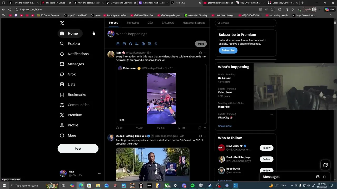Viewport: 337px width, 189px height.
Task: Add a poll in composer
Action: click(137, 44)
